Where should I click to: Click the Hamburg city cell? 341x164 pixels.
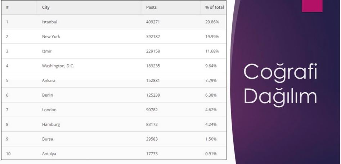click(x=51, y=125)
